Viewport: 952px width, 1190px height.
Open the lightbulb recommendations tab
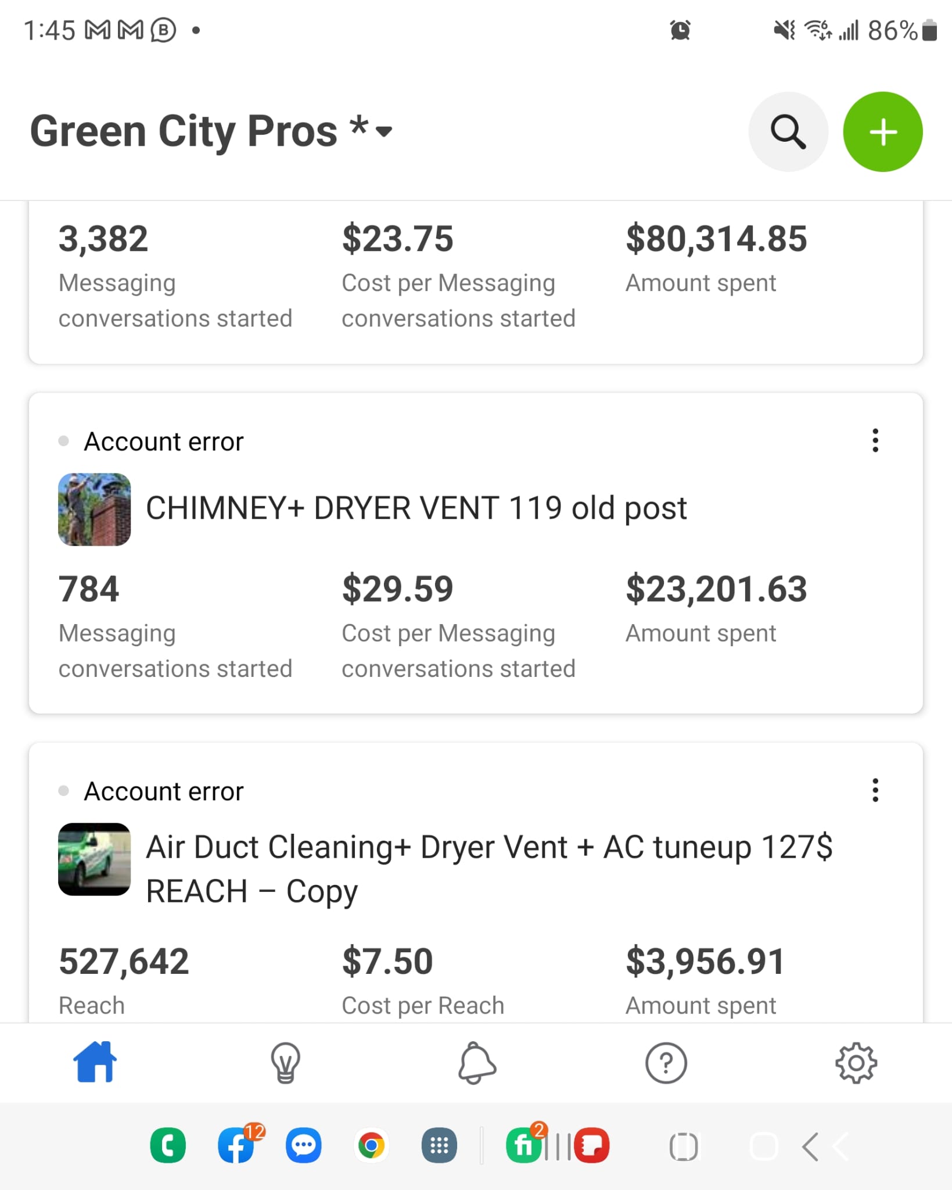(285, 1062)
